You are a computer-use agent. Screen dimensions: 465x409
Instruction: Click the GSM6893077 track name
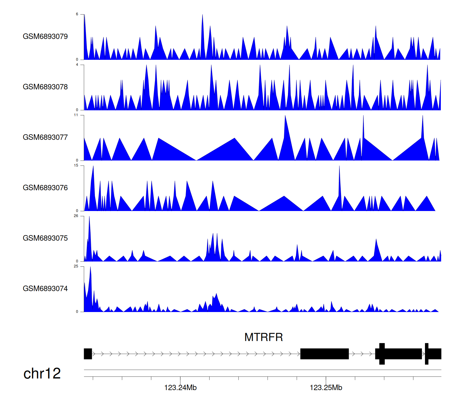[x=45, y=137]
